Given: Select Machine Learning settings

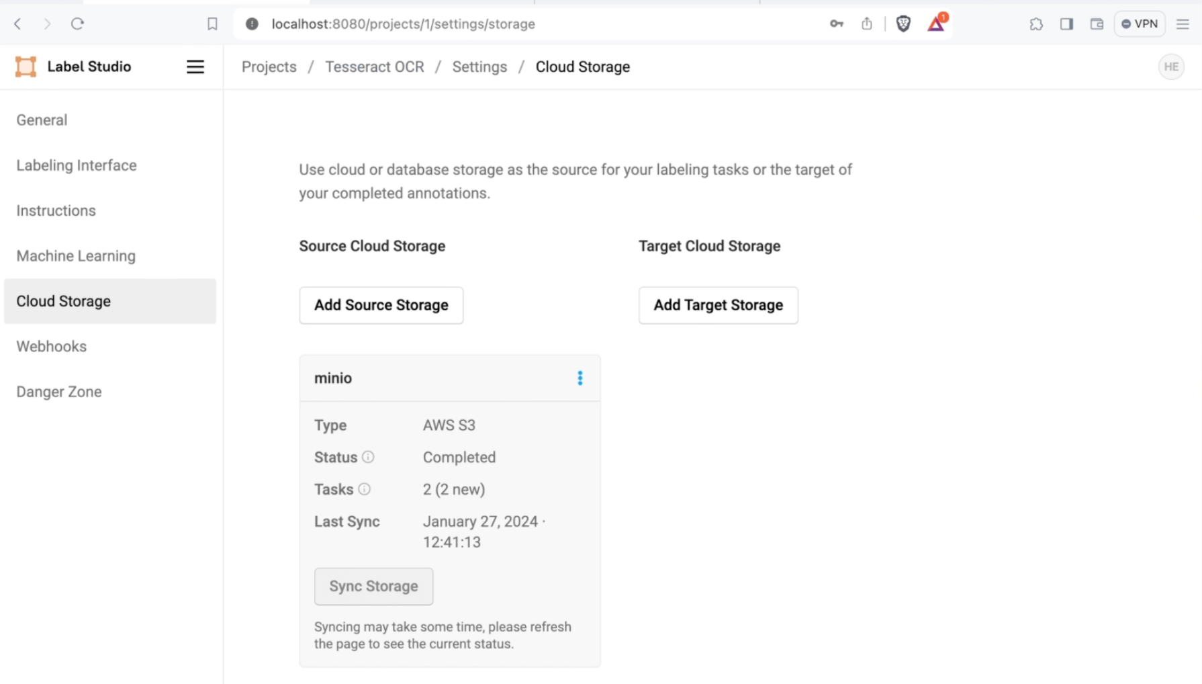Looking at the screenshot, I should coord(110,256).
